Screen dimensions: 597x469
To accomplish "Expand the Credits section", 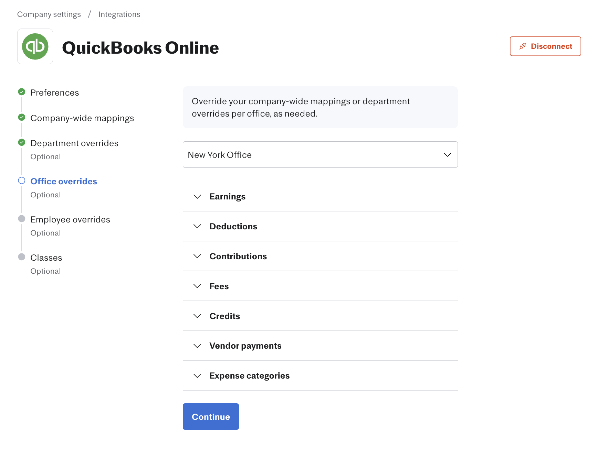I will click(320, 316).
